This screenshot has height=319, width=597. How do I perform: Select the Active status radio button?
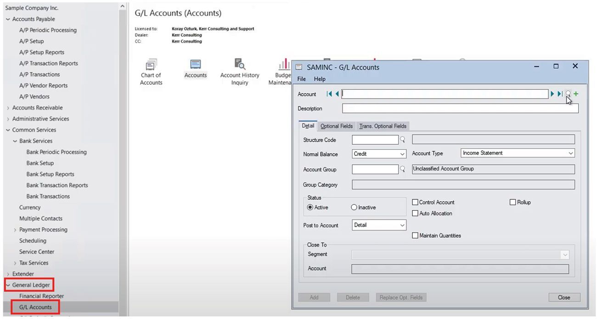310,207
